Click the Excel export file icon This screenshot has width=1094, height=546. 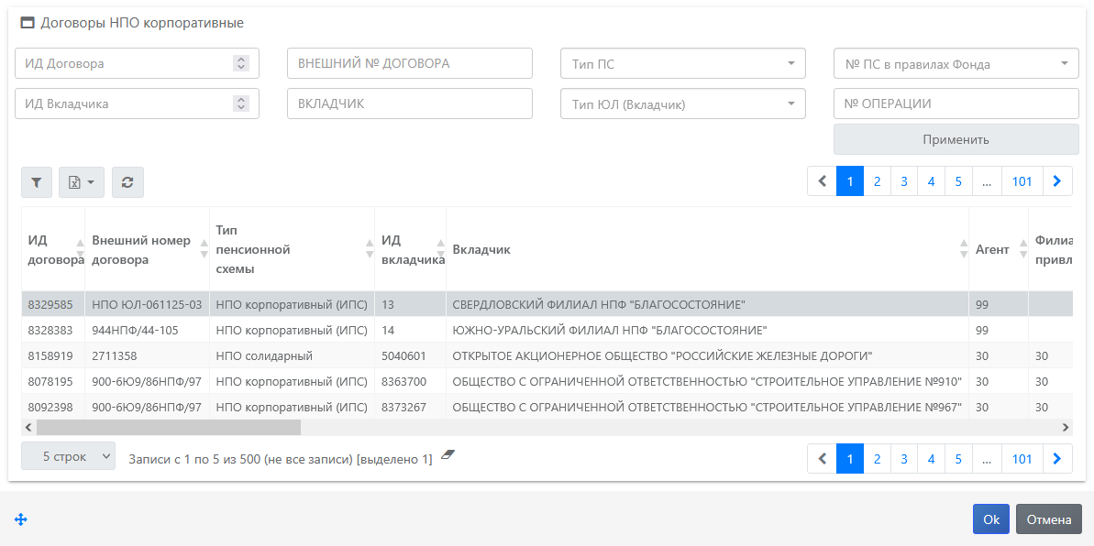[75, 182]
